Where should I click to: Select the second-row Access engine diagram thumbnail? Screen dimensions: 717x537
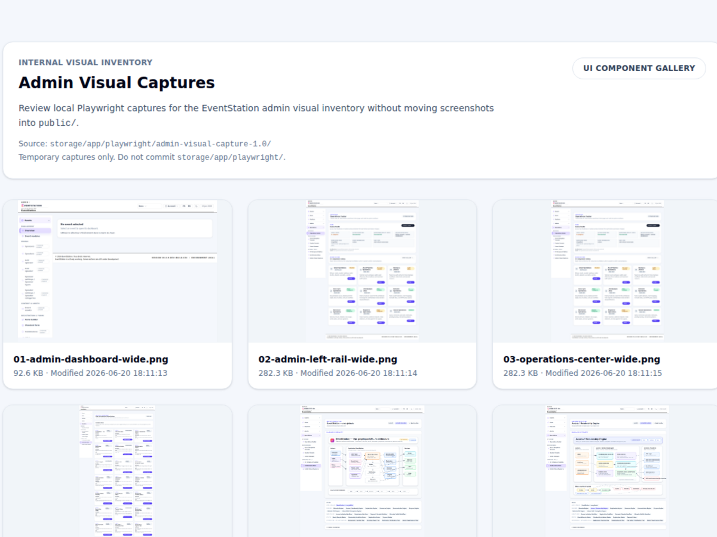(x=606, y=471)
